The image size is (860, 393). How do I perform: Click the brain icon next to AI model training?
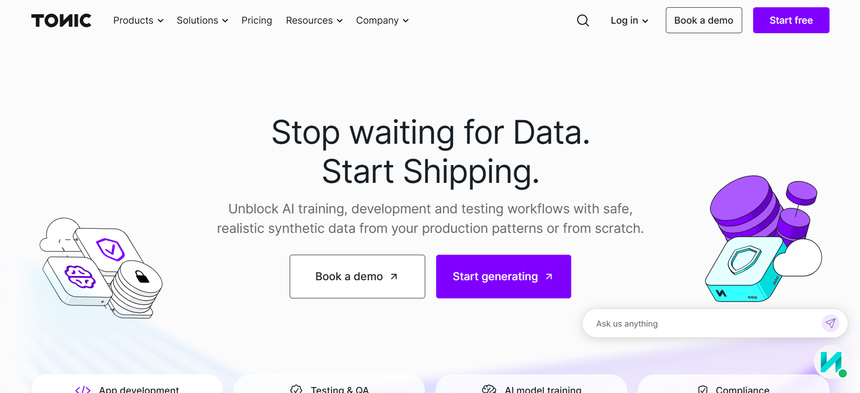coord(489,389)
